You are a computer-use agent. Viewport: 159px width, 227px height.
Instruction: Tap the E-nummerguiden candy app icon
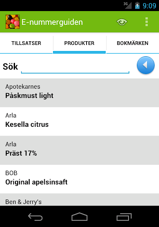point(12,22)
